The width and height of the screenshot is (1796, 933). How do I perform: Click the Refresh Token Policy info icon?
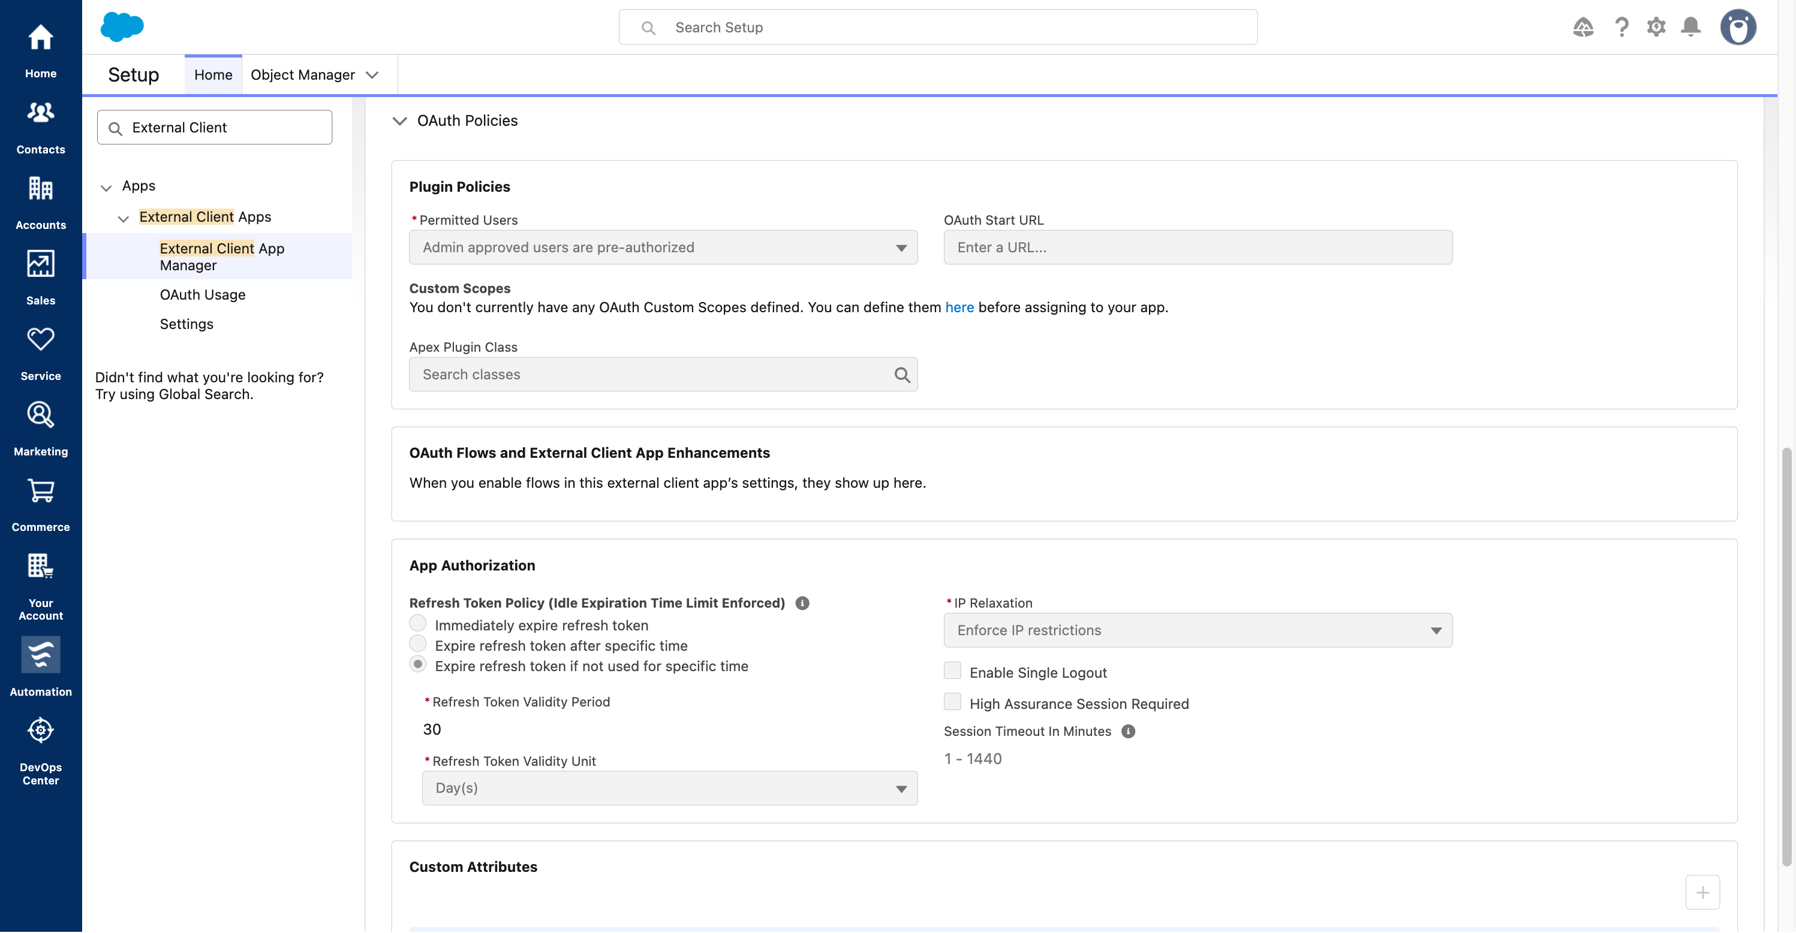click(802, 603)
